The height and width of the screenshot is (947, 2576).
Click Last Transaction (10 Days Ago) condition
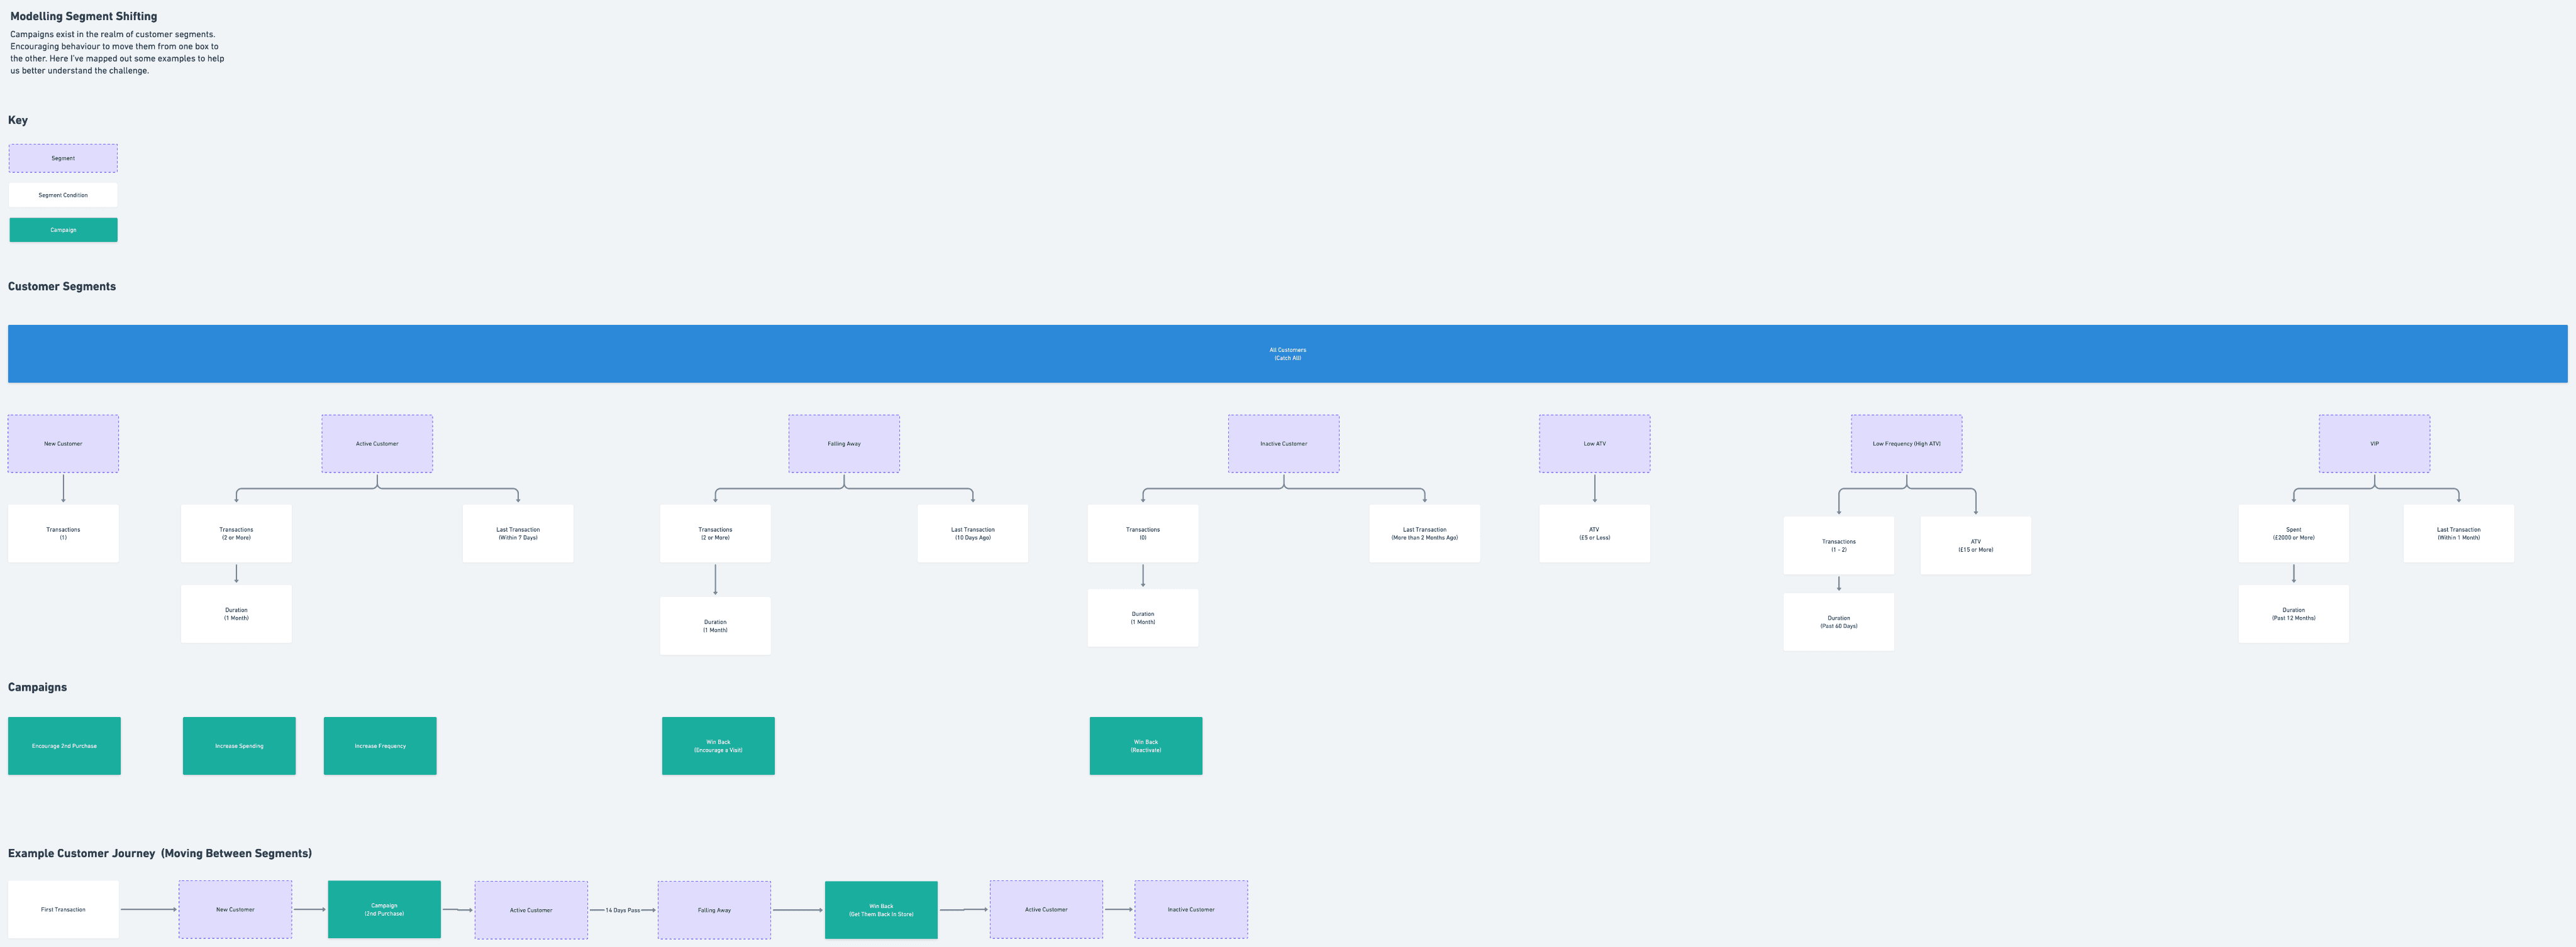click(972, 534)
